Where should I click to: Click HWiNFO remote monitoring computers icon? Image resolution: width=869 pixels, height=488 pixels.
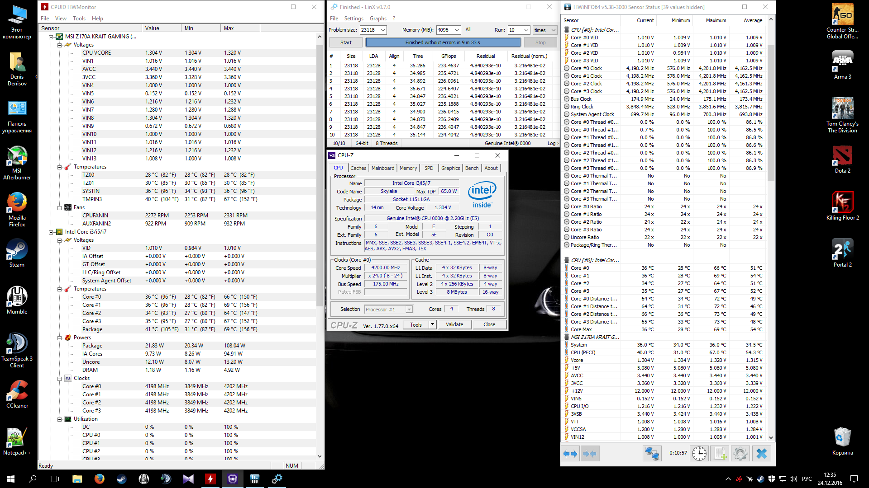pos(652,453)
